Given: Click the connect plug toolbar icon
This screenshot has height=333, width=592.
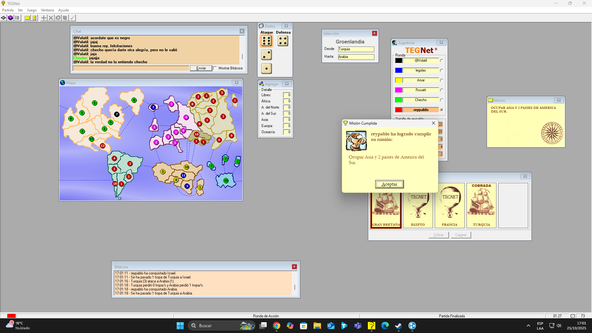Looking at the screenshot, I should point(3,18).
